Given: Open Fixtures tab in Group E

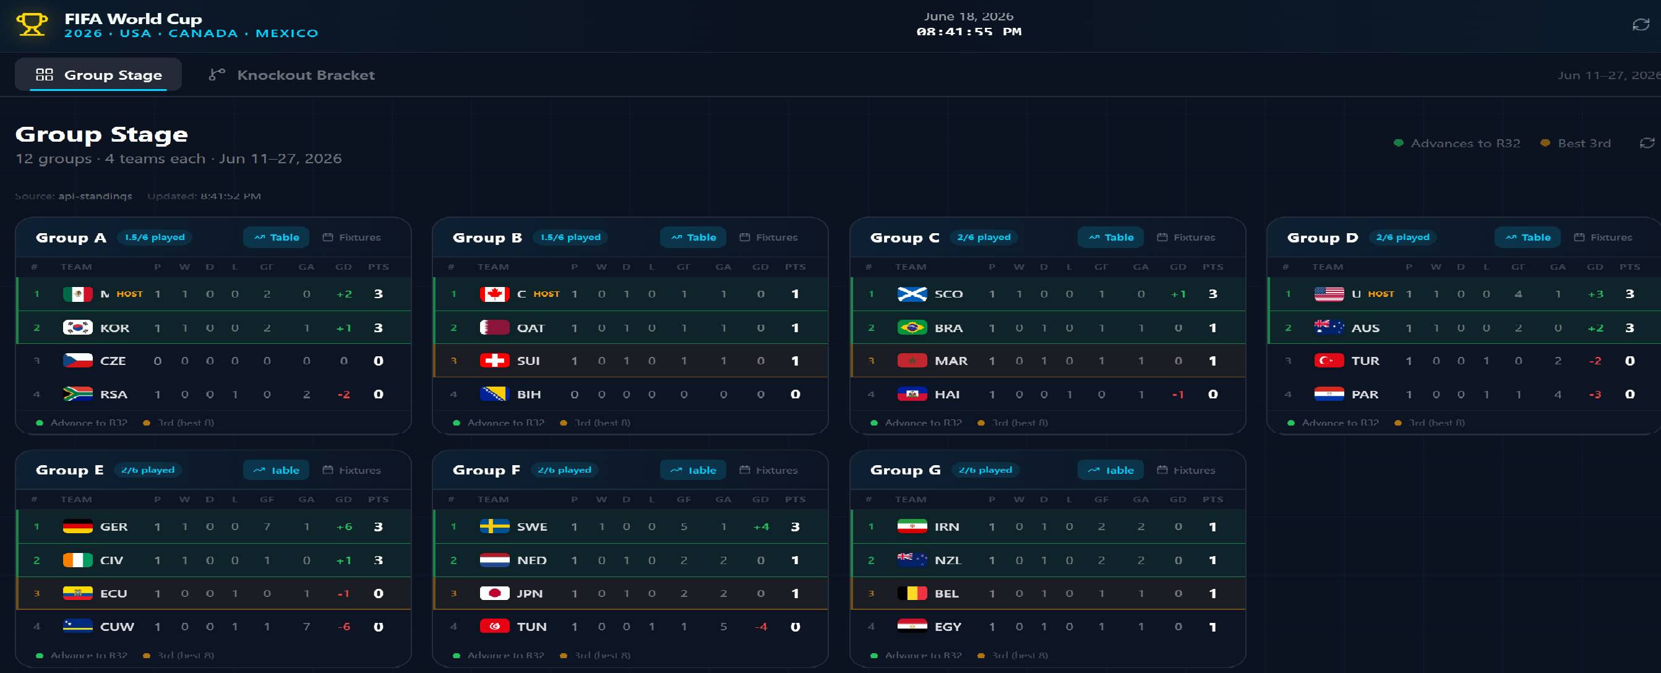Looking at the screenshot, I should coord(351,470).
